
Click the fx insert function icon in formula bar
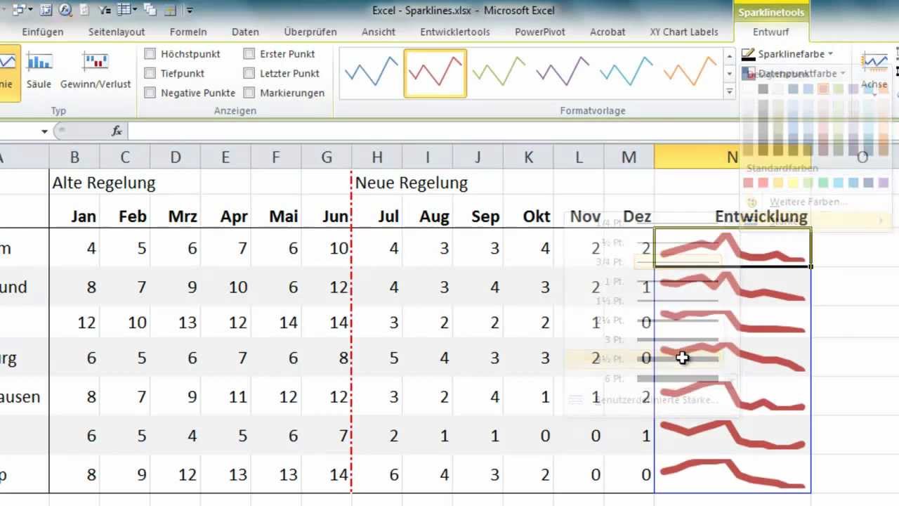tap(117, 131)
